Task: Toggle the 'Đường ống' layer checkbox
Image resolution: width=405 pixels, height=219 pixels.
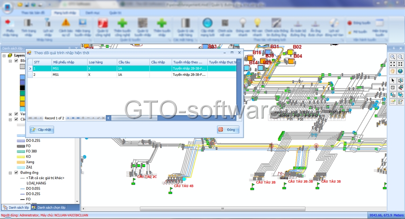Action: pyautogui.click(x=16, y=172)
